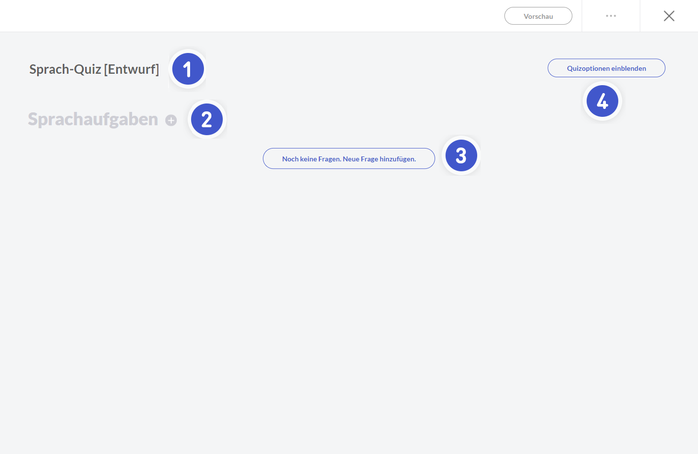Image resolution: width=698 pixels, height=454 pixels.
Task: Select the numbered marker 4 badge
Action: (x=602, y=101)
